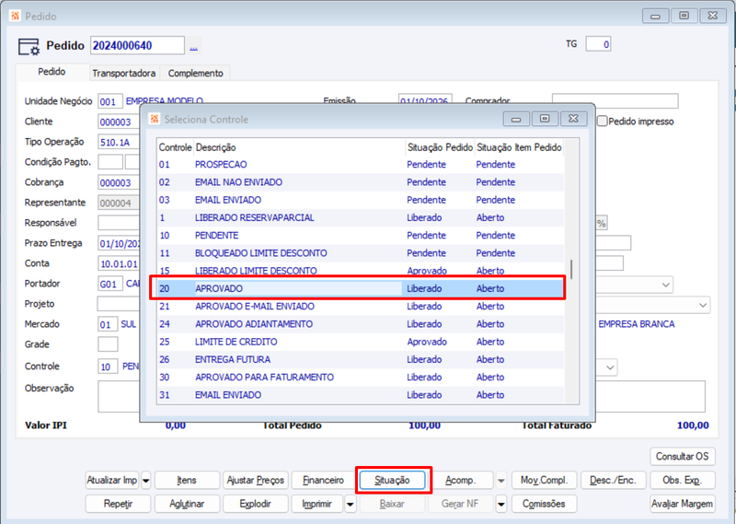The image size is (736, 524).
Task: Click the Imprimir button
Action: click(x=317, y=504)
